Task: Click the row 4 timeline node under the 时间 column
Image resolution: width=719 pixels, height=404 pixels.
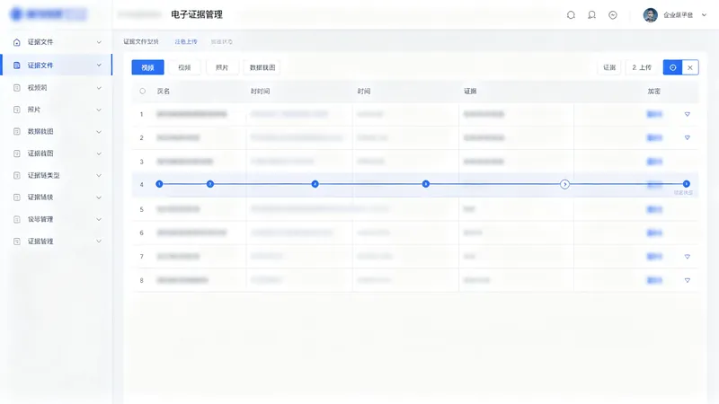Action: pos(425,184)
